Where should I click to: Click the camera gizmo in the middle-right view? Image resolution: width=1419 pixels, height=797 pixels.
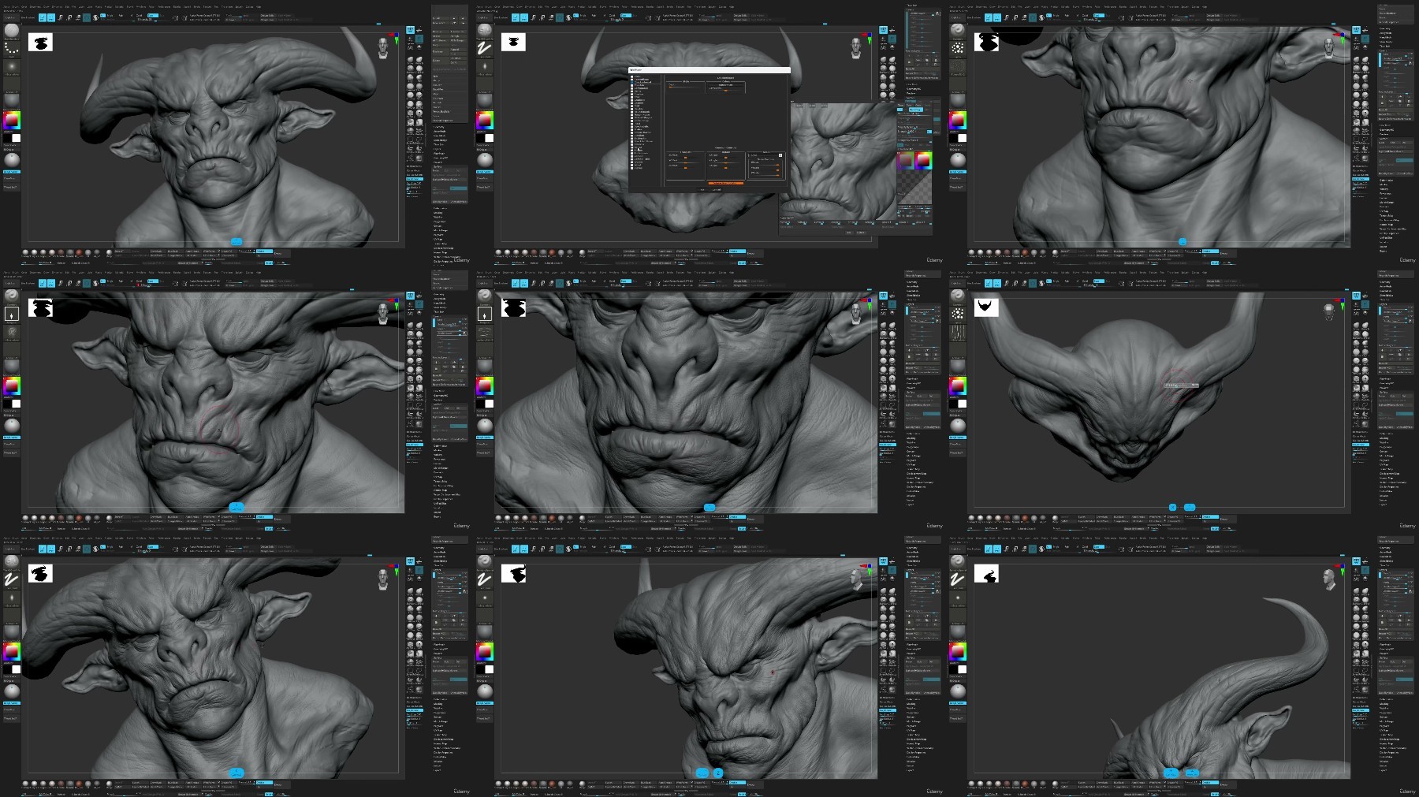coord(1329,311)
